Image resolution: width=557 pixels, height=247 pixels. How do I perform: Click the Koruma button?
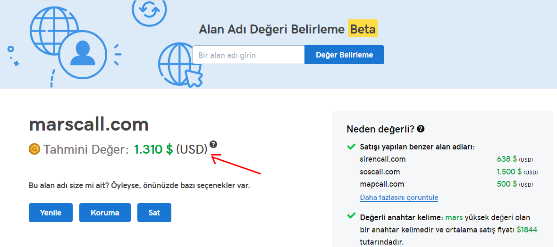click(x=105, y=213)
